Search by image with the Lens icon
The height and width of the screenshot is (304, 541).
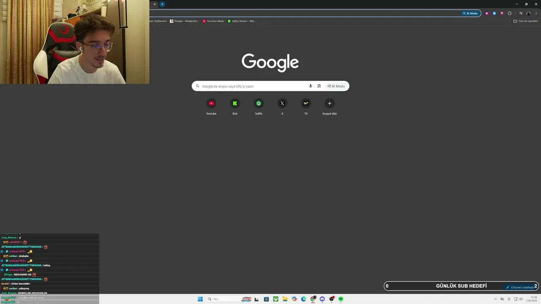[x=319, y=86]
